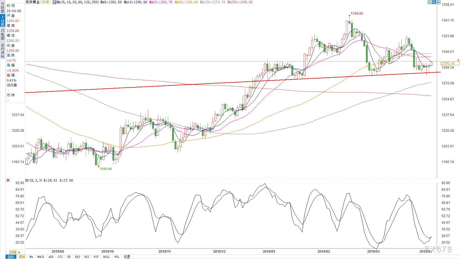Click the 1296.84 high price value
The height and width of the screenshot is (259, 460).
tap(13, 31)
